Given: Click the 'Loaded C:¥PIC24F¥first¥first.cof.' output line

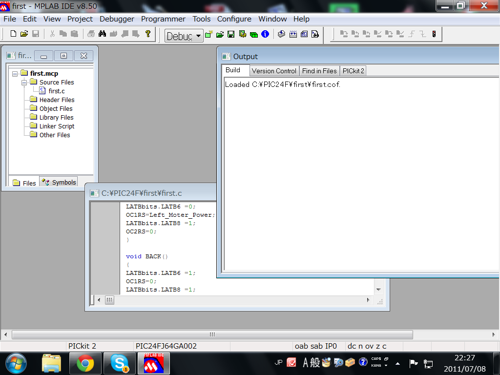Looking at the screenshot, I should (283, 84).
